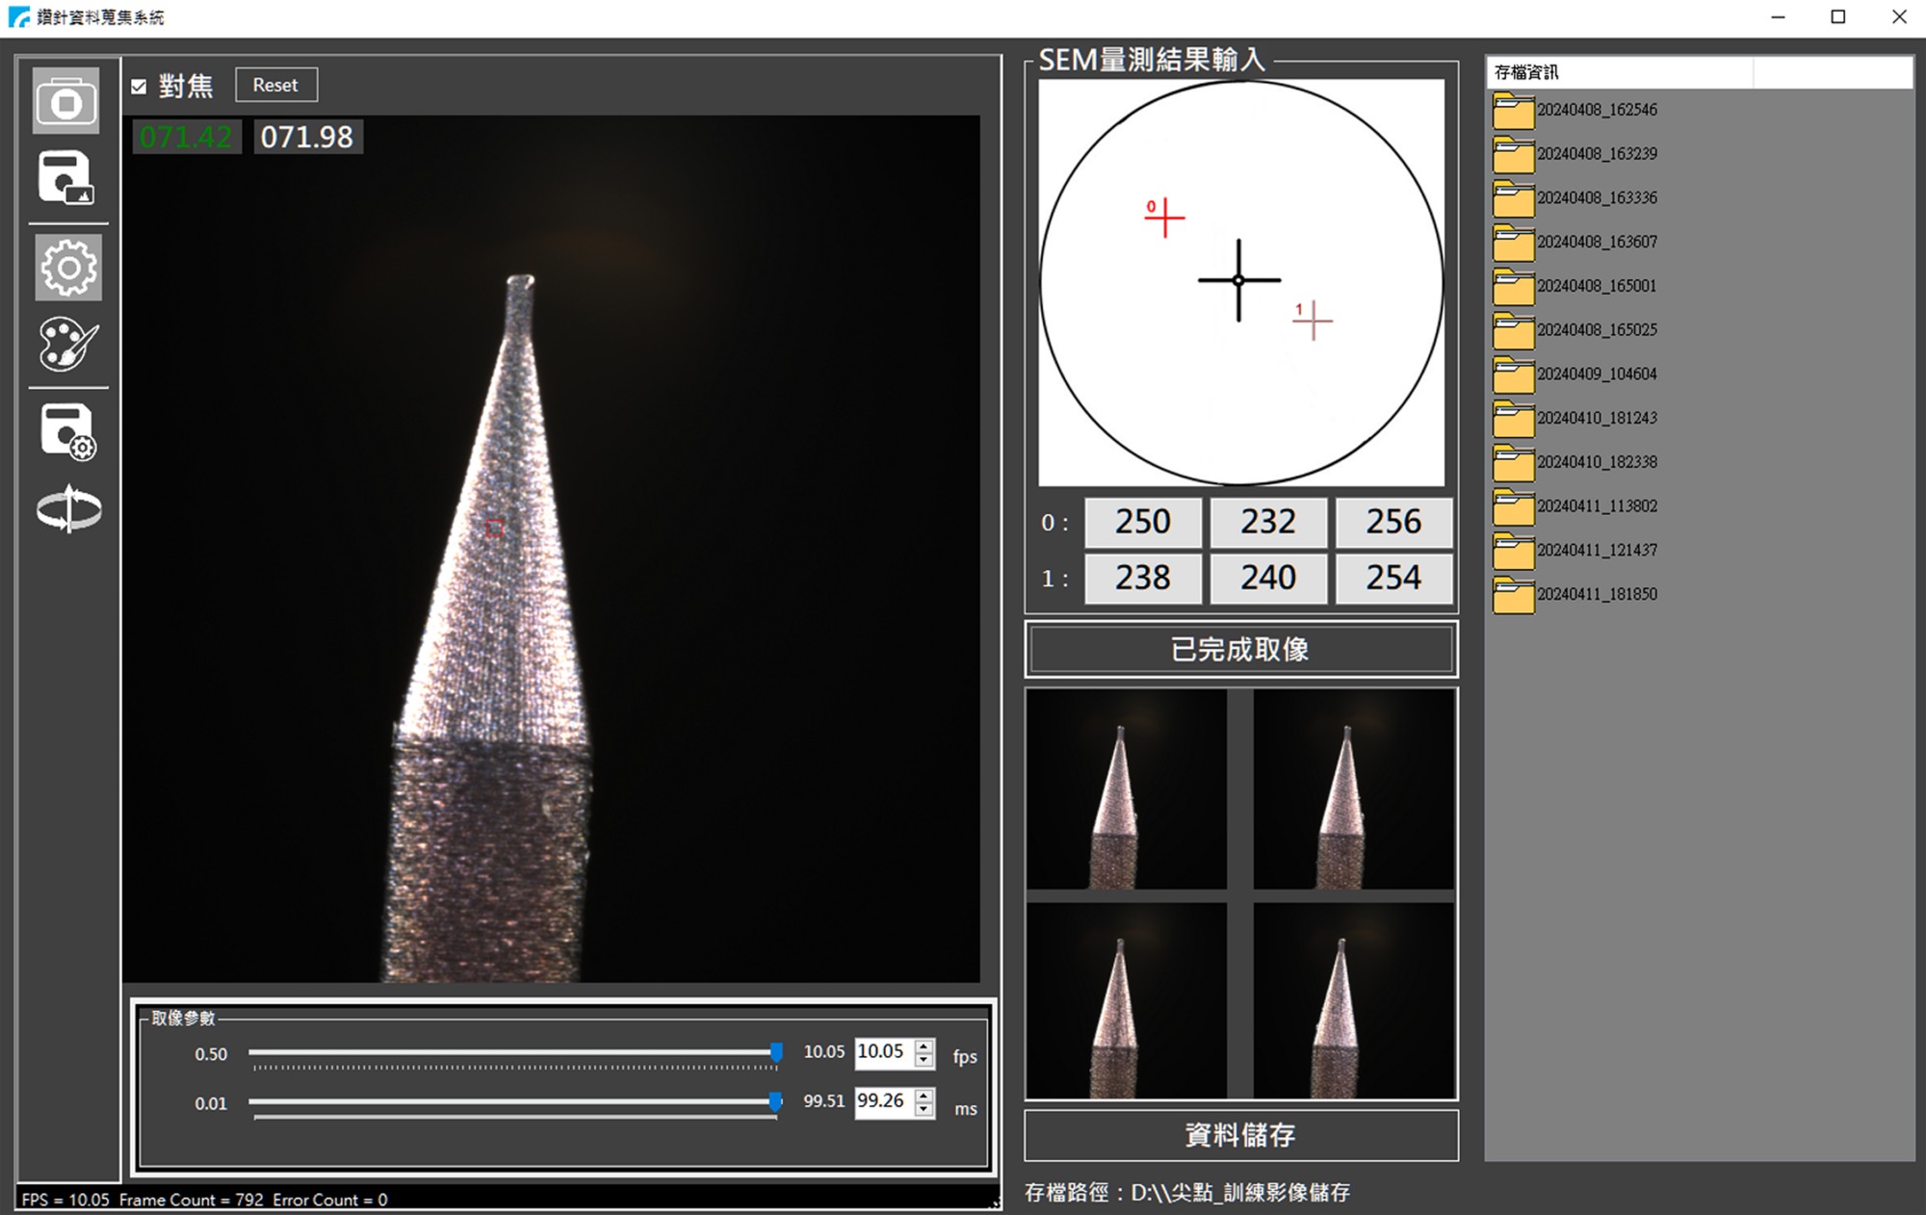Click the fps slider handle
Screen dimensions: 1926x1215
click(776, 1053)
